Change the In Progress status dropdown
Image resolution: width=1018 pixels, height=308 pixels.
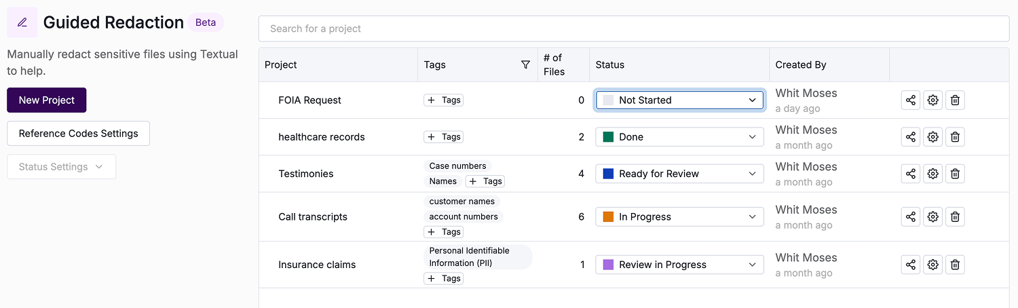[x=679, y=217]
